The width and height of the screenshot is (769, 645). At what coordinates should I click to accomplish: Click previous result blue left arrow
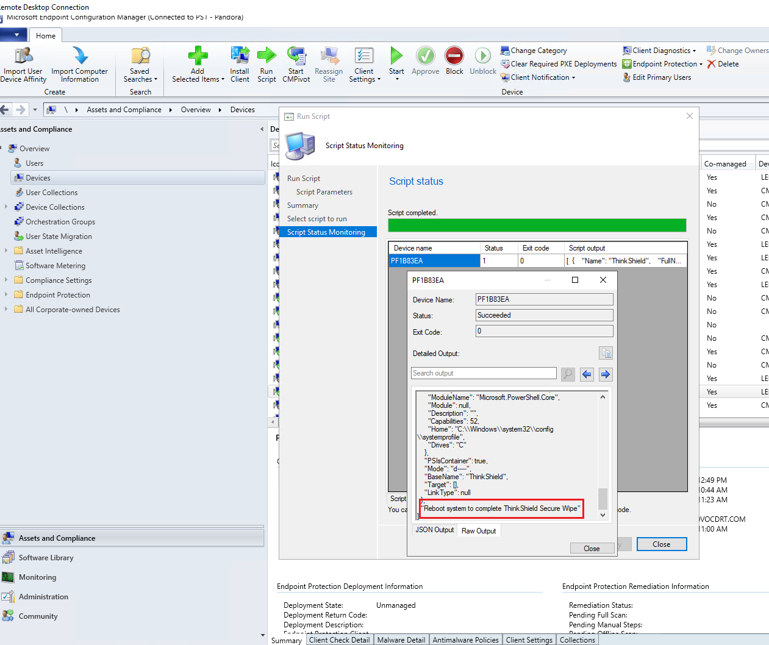pyautogui.click(x=587, y=374)
